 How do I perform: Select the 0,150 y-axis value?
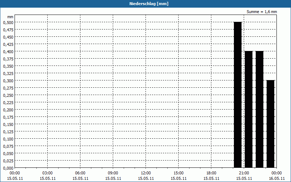click(x=8, y=124)
